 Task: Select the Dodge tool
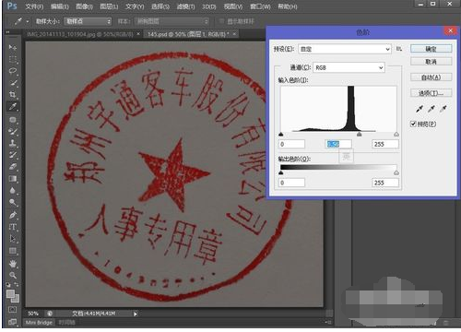13,202
